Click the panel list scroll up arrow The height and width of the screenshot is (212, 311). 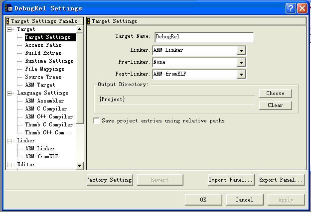click(x=80, y=29)
